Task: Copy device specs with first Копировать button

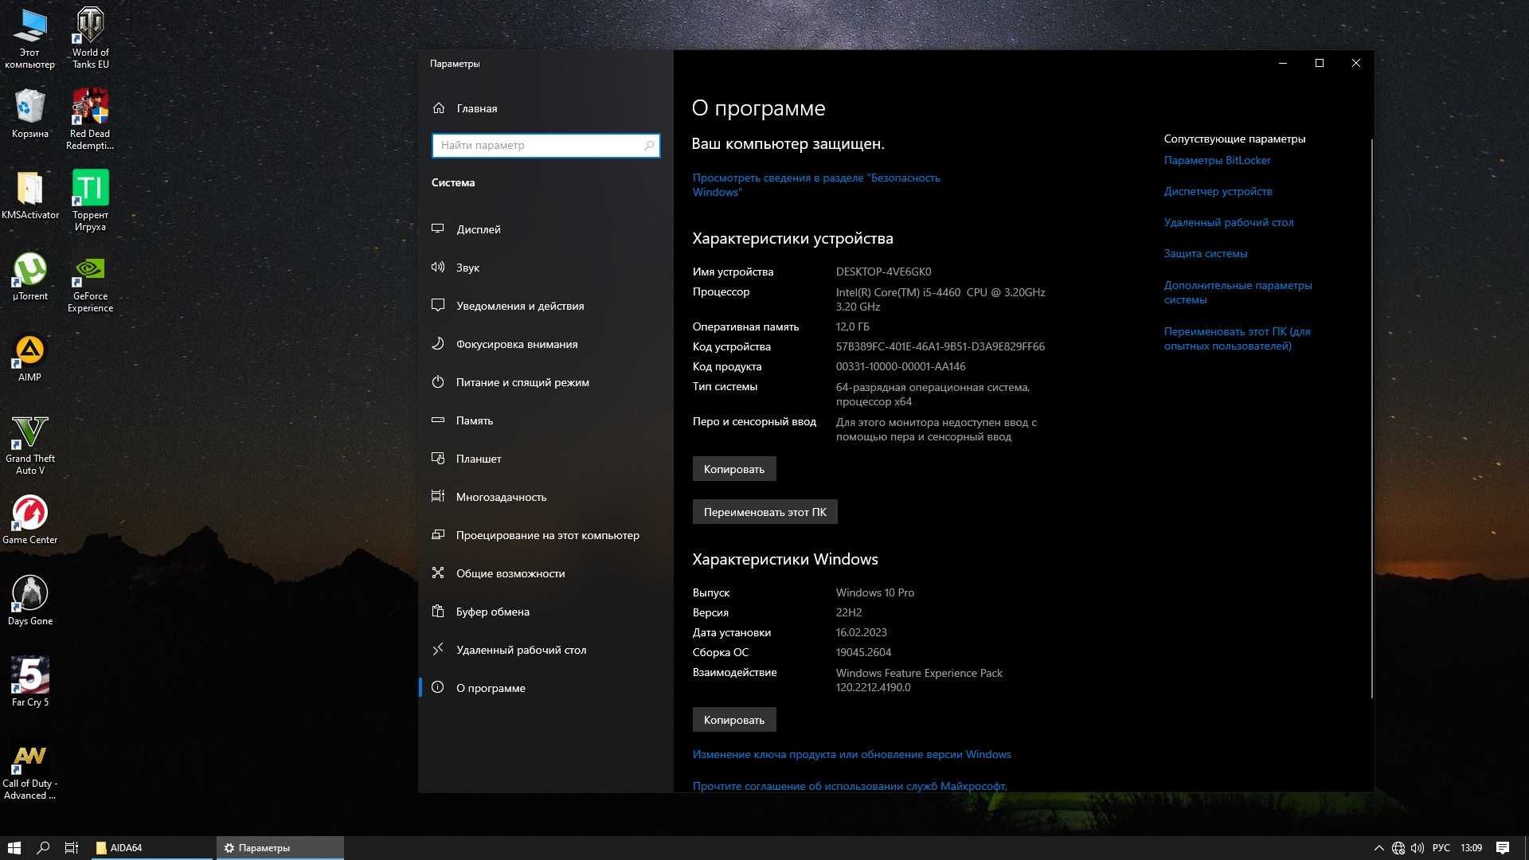Action: 733,469
